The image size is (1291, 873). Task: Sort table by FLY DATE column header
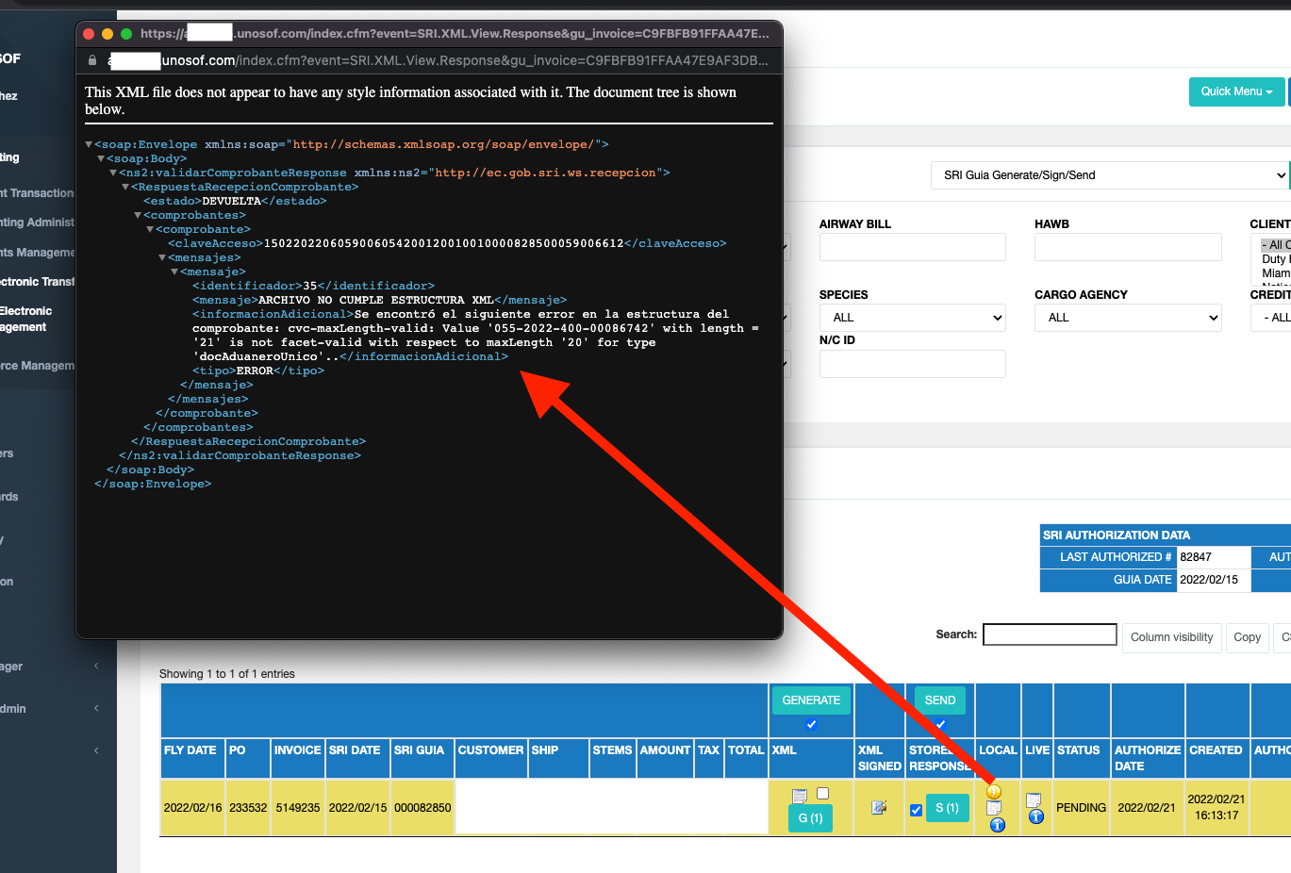pyautogui.click(x=191, y=750)
